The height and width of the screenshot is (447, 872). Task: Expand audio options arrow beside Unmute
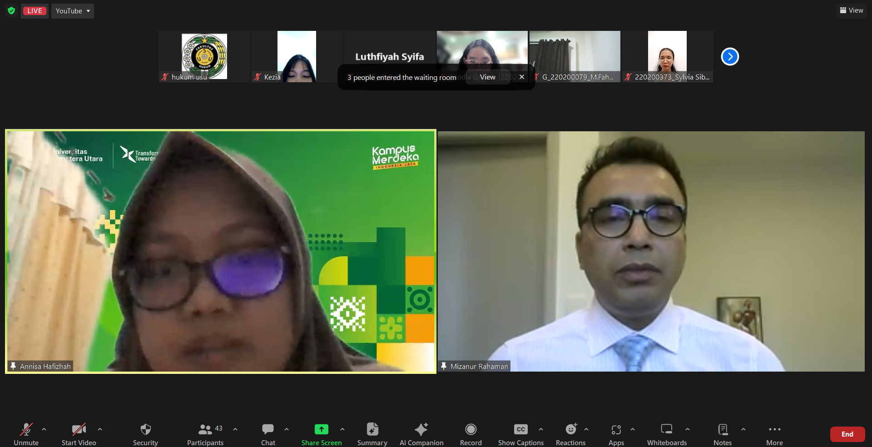click(44, 429)
